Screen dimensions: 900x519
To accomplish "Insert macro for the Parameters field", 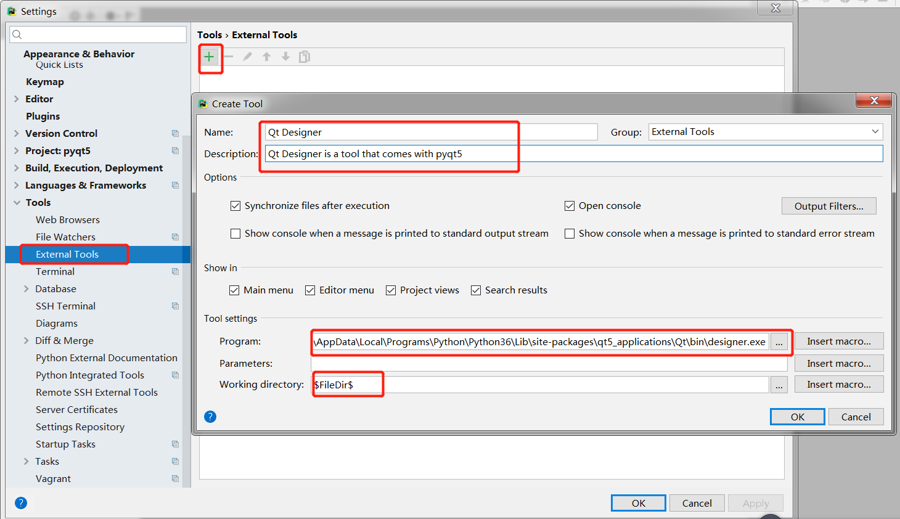I will (838, 363).
